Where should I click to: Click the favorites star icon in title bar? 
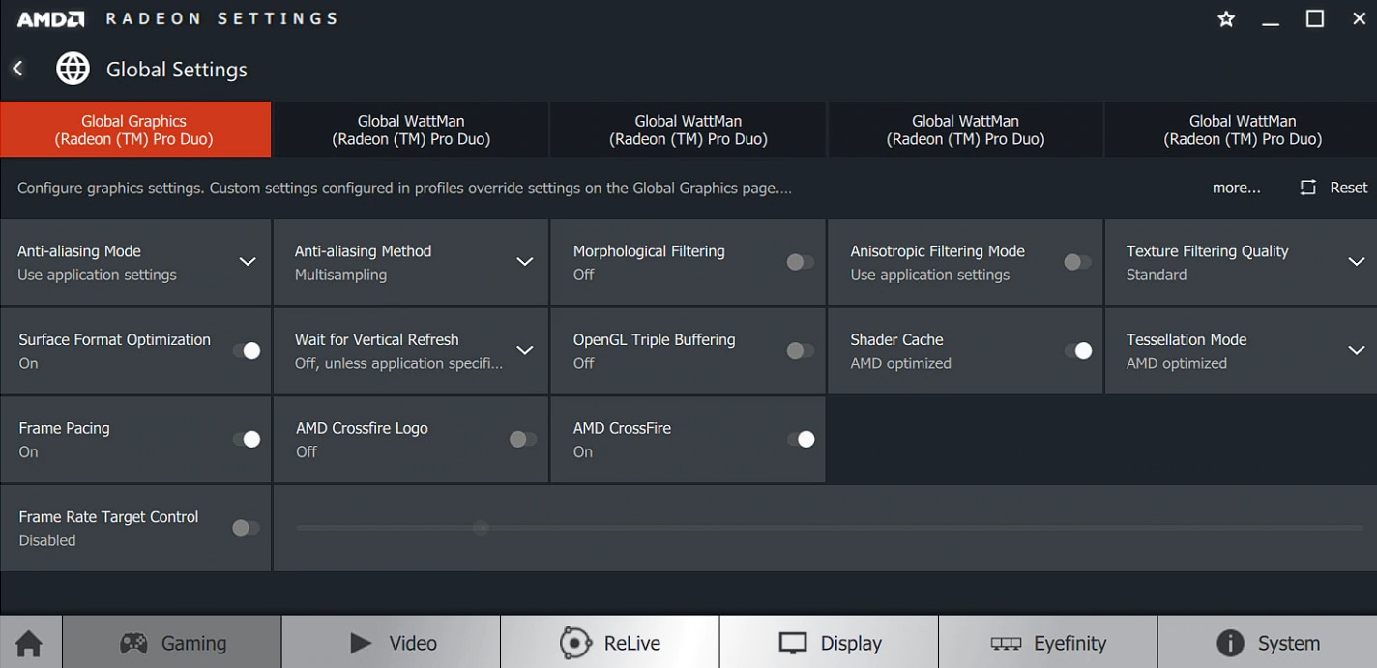1226,19
